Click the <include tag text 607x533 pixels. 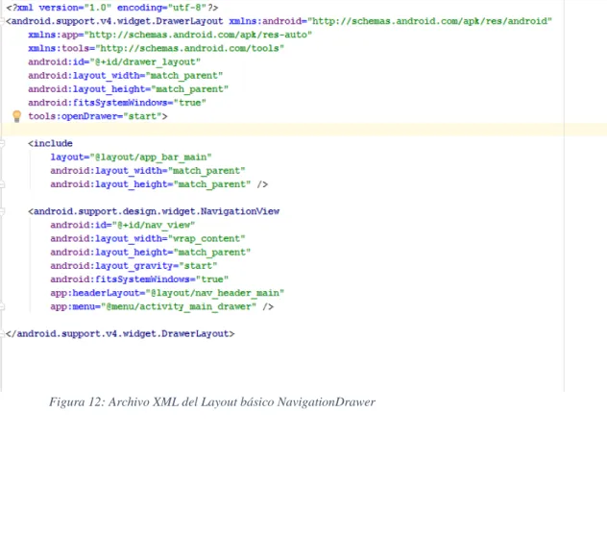point(50,144)
